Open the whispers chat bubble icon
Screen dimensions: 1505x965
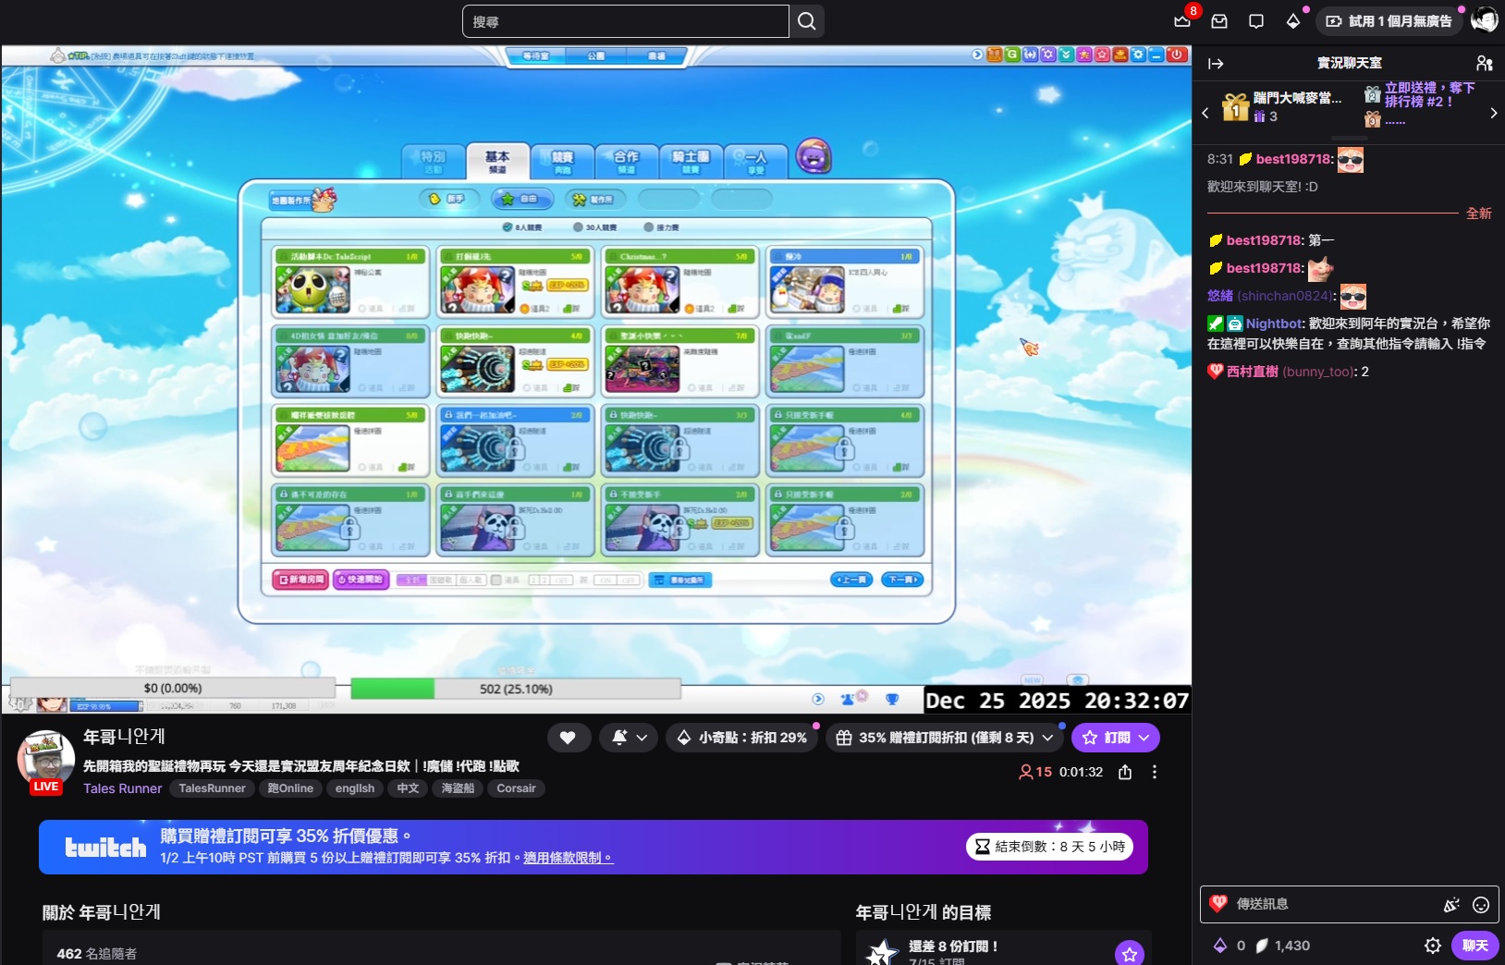pyautogui.click(x=1255, y=21)
